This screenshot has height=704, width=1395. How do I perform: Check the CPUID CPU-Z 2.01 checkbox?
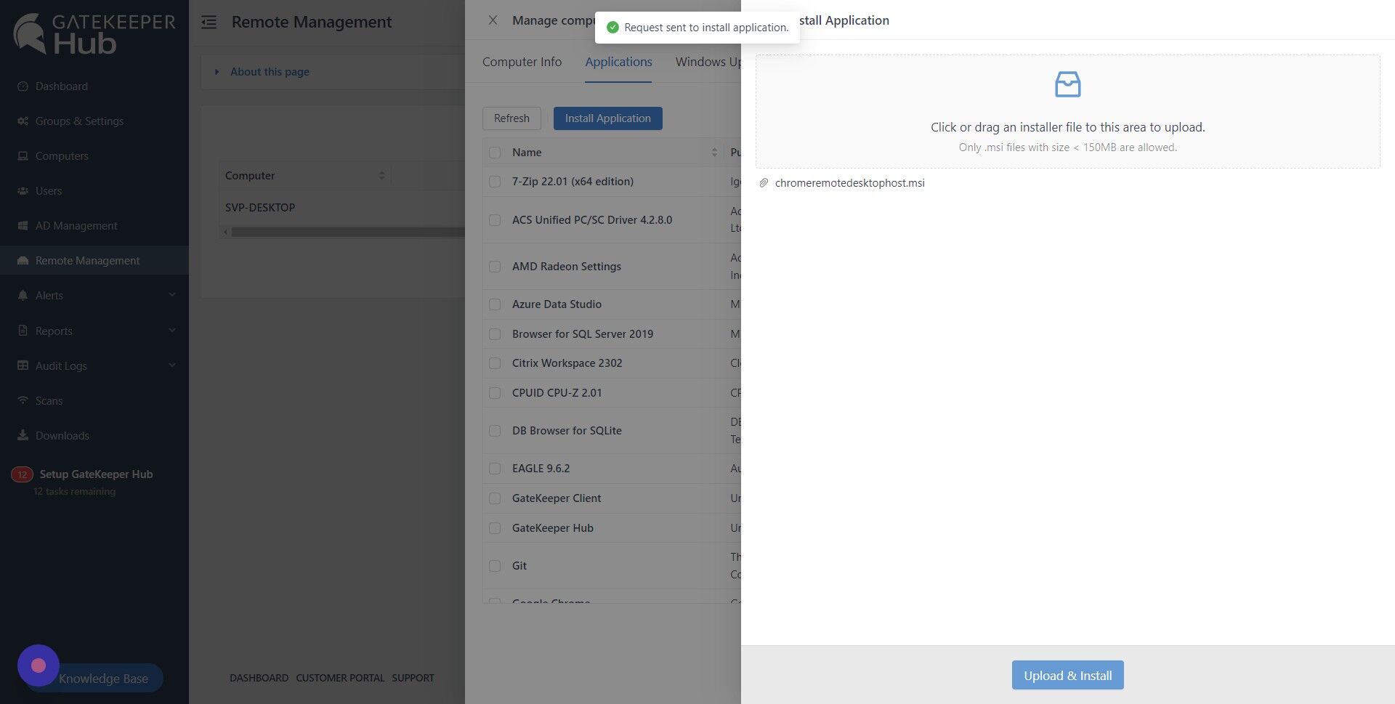(495, 393)
